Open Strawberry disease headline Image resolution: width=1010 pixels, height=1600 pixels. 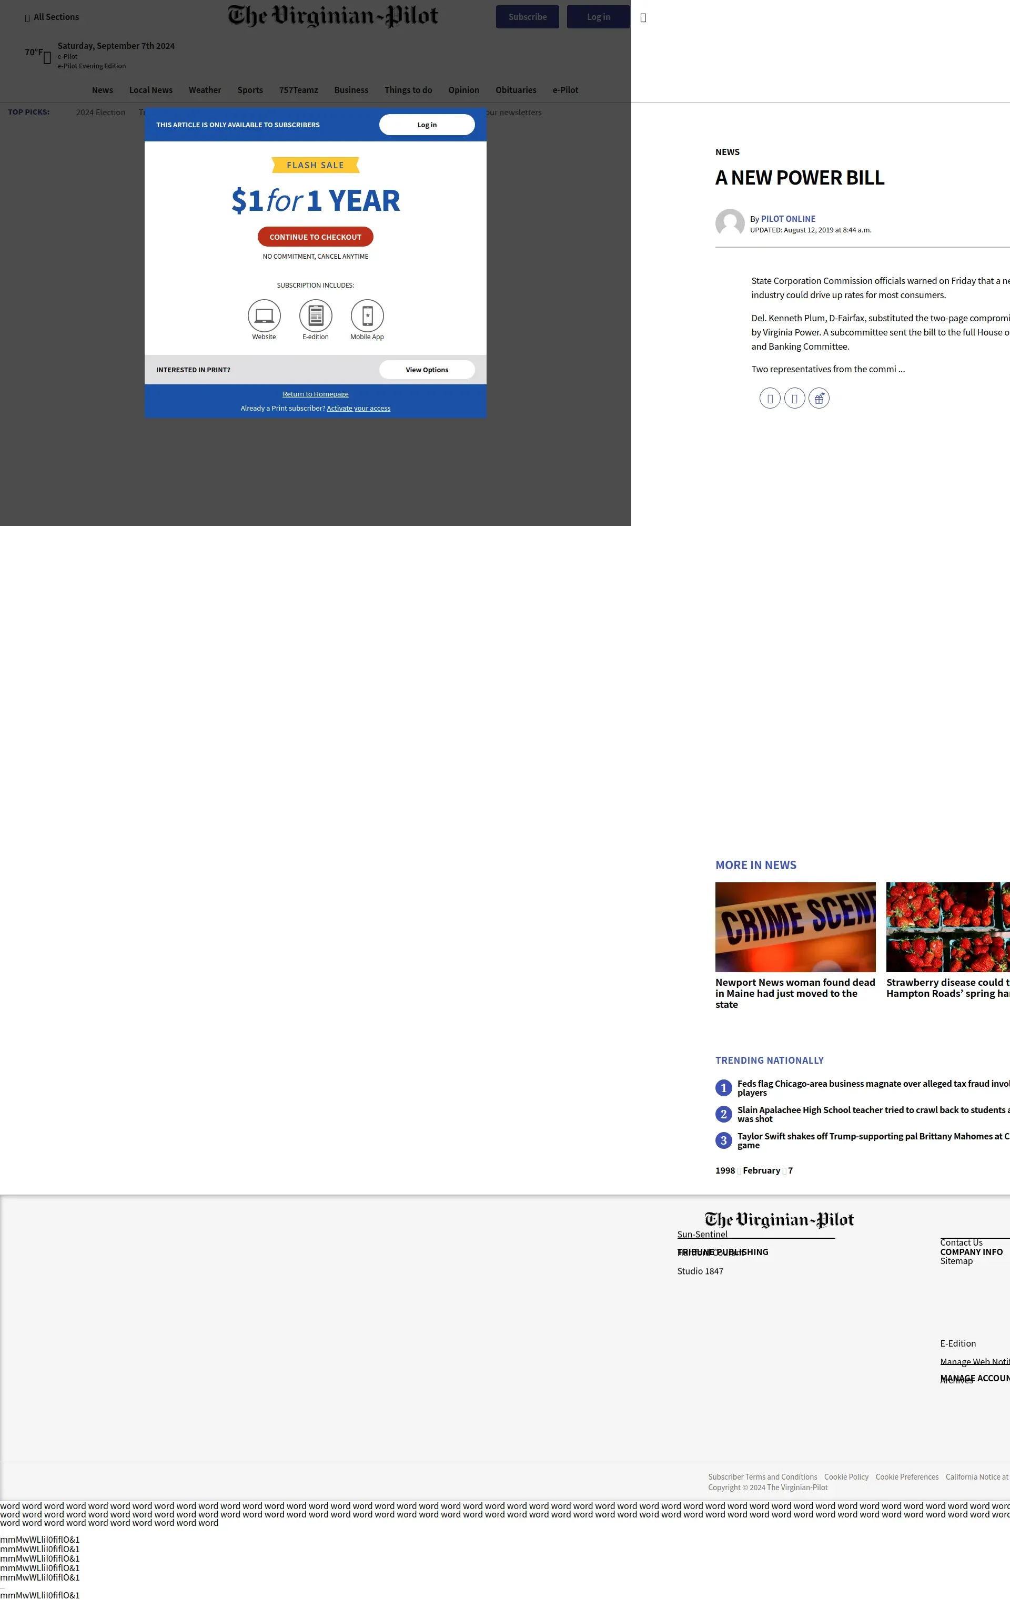(x=948, y=988)
